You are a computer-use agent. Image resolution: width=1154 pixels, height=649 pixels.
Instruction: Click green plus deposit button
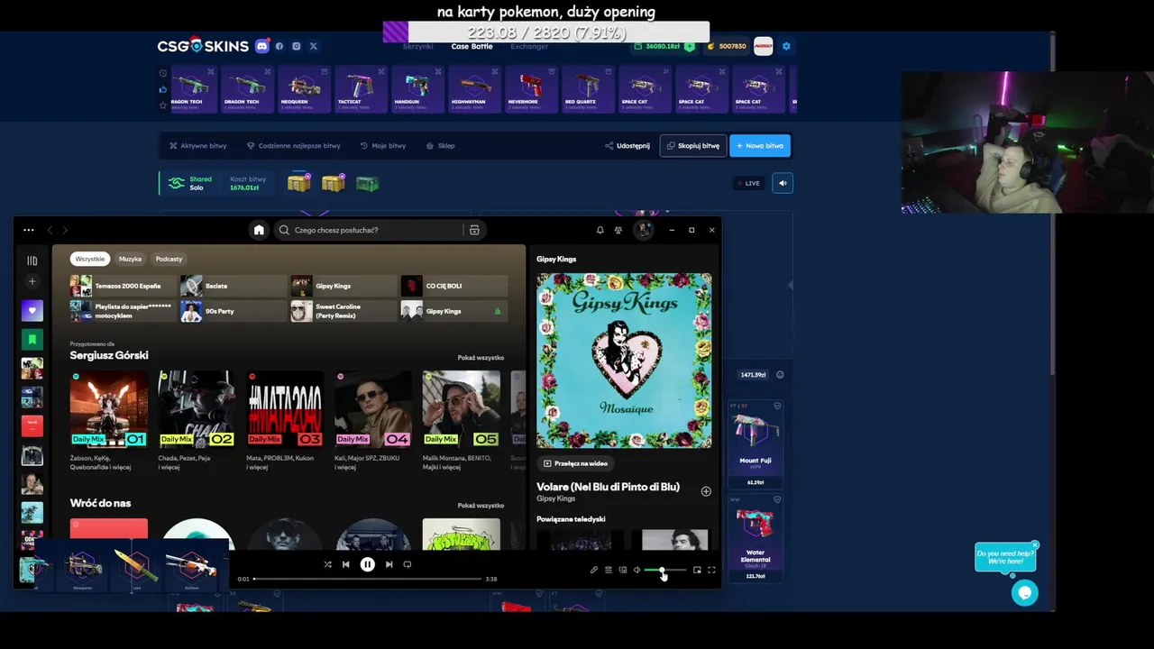point(690,46)
